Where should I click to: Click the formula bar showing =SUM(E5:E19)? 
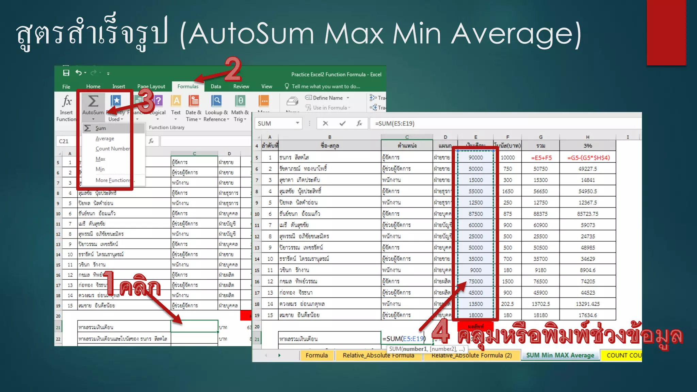click(x=505, y=124)
